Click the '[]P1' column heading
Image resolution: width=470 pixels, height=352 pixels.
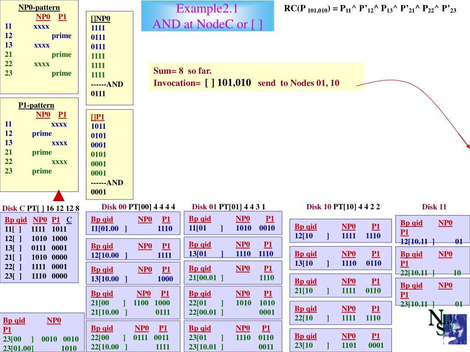click(97, 117)
